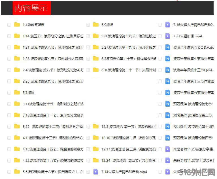Screen dimensions: 217x179
Task: Click the 内容展示 red header label
Action: [32, 8]
